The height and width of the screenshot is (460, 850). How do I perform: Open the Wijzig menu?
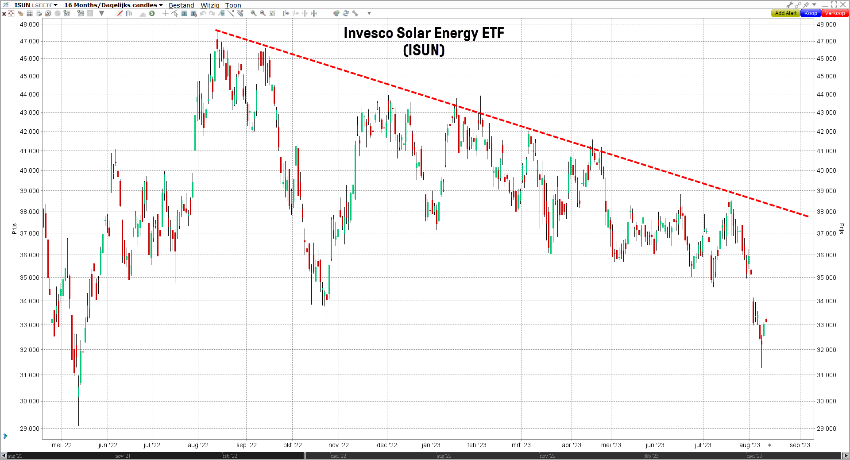[x=210, y=5]
